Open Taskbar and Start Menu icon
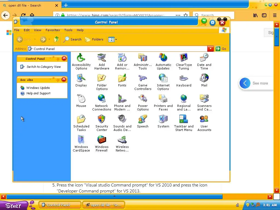The image size is (280, 210). [184, 123]
